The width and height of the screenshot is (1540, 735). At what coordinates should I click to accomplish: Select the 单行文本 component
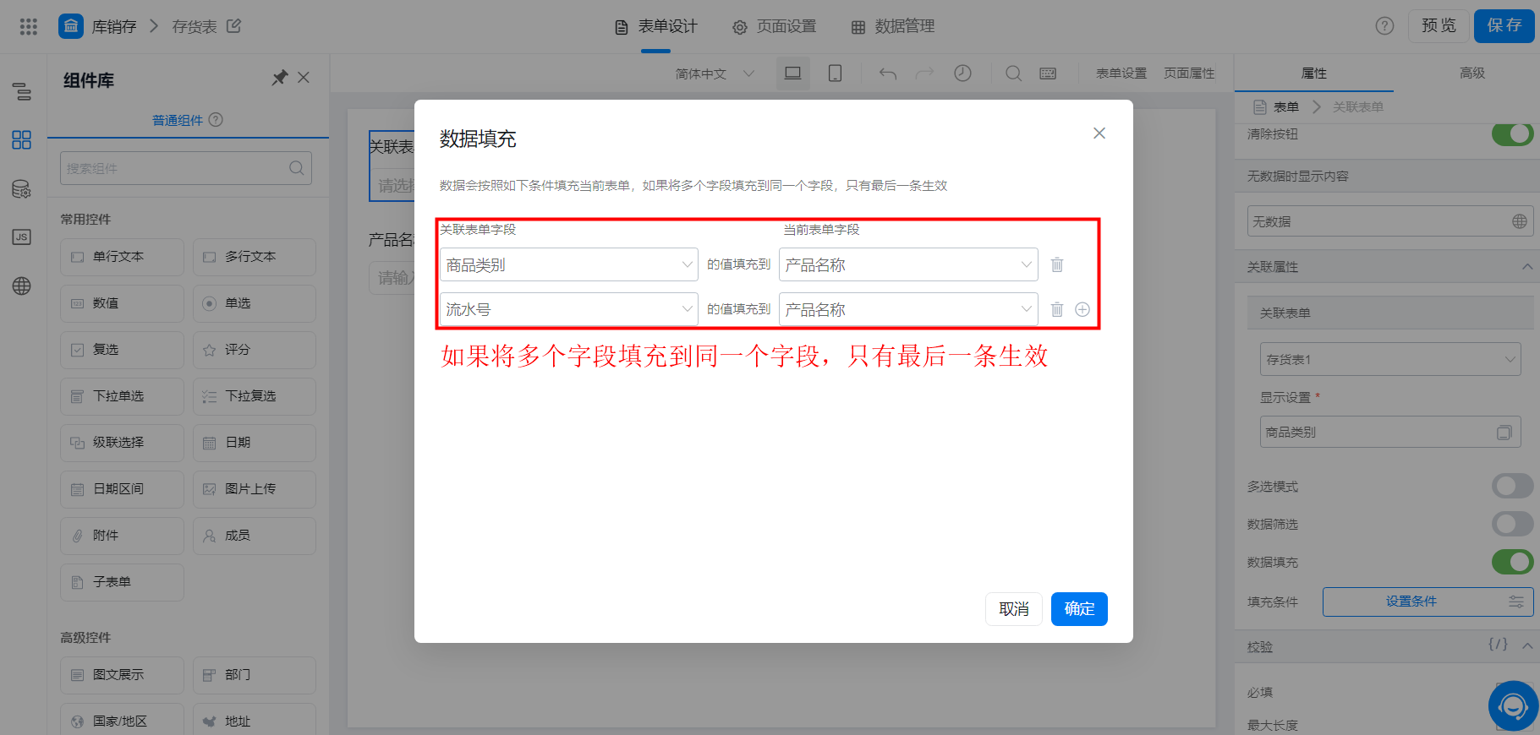pos(122,257)
